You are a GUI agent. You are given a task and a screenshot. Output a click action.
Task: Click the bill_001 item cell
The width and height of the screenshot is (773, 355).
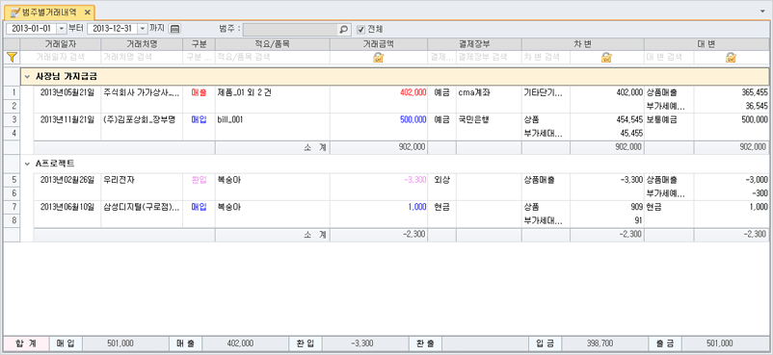[x=273, y=119]
